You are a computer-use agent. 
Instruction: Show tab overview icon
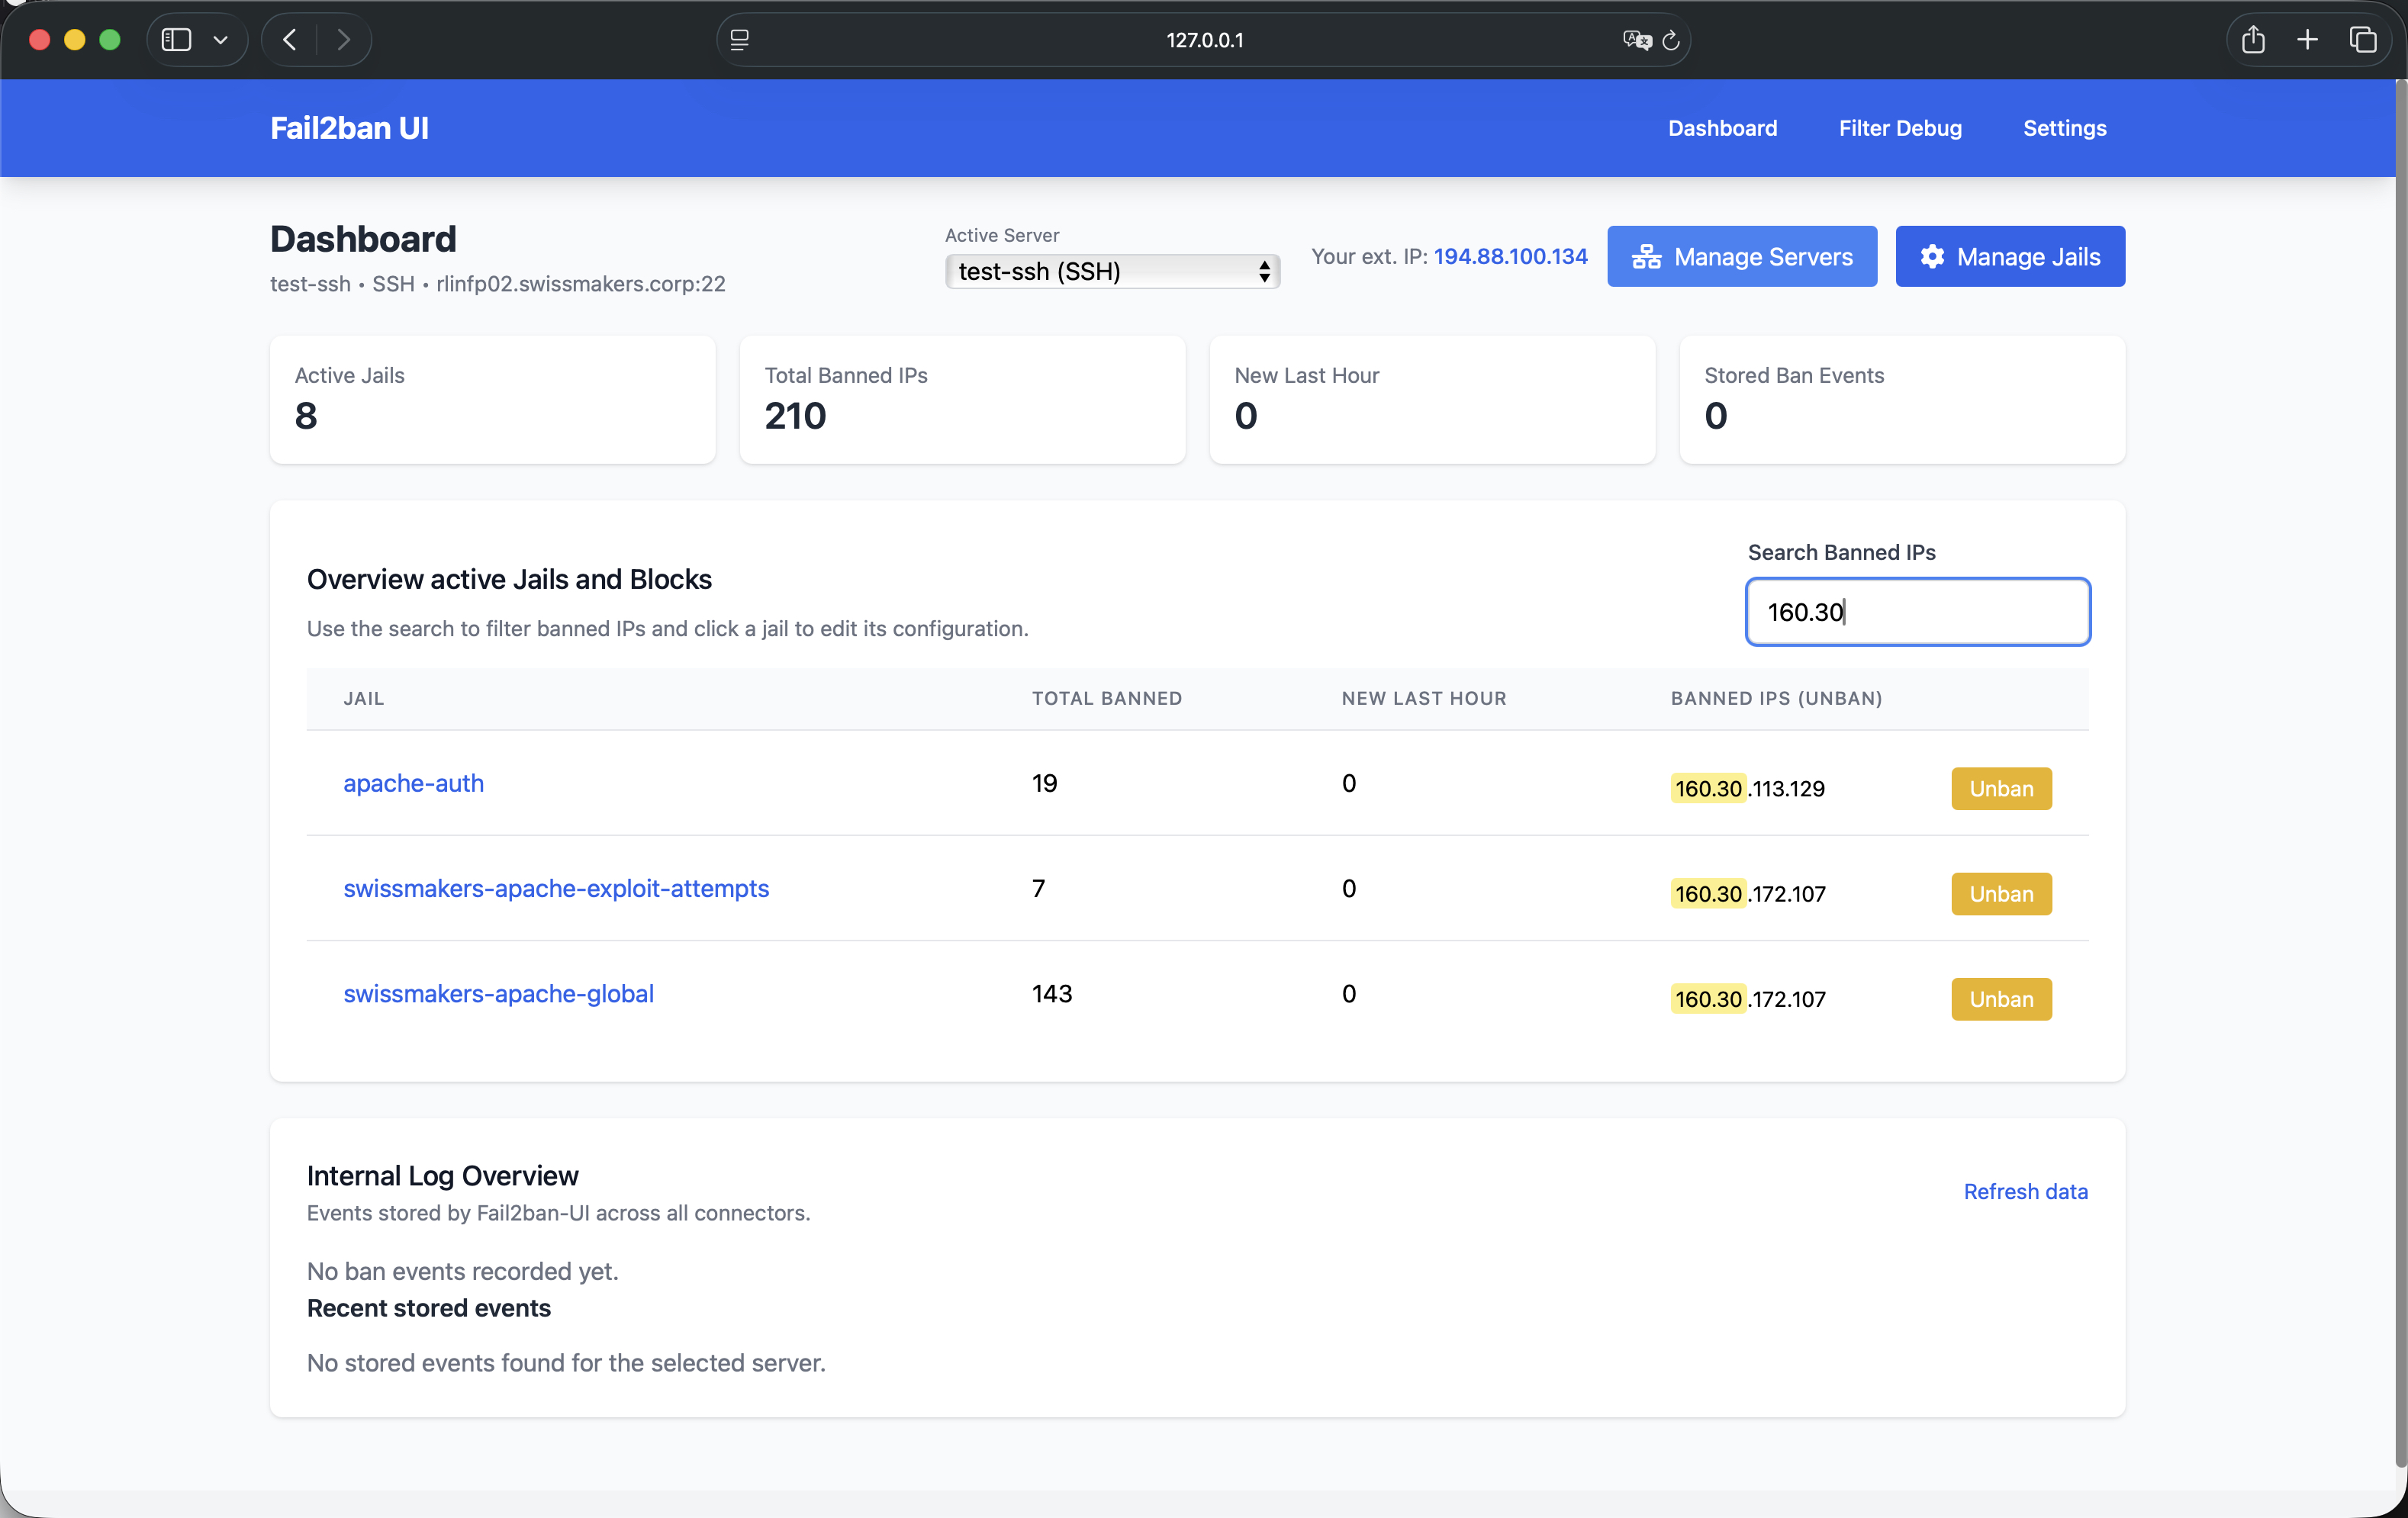pos(2362,40)
